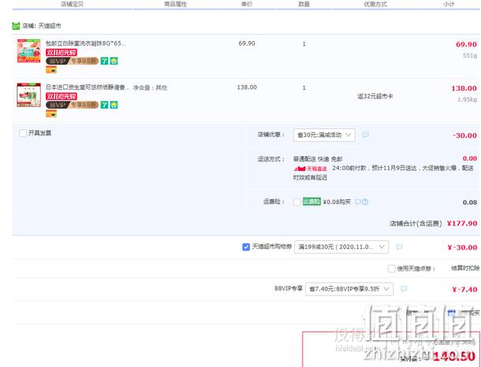Screen dimensions: 481x367
Task: Click comment icon next to 88VIP专享 dropdown
Action: point(404,289)
